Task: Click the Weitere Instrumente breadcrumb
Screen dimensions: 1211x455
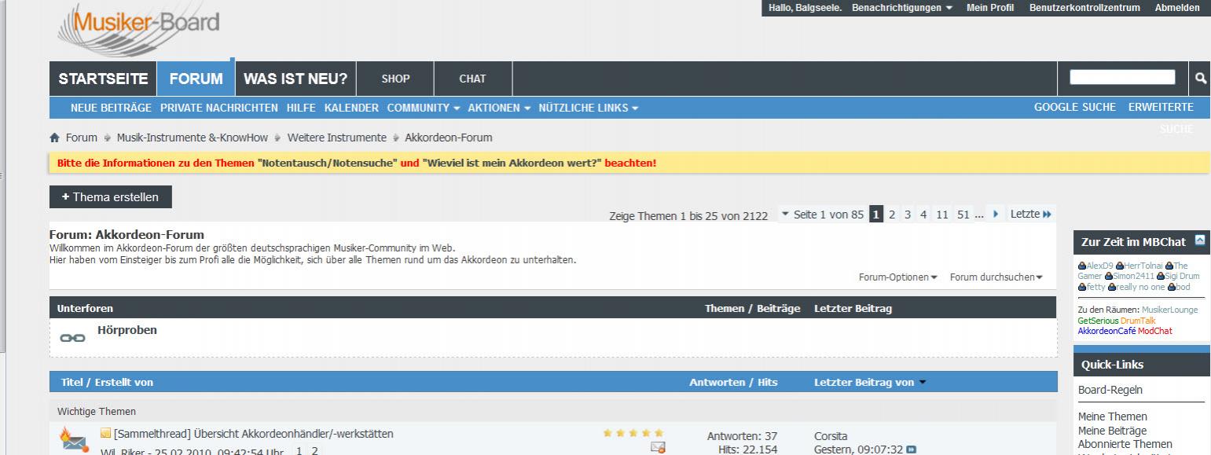Action: [x=337, y=138]
